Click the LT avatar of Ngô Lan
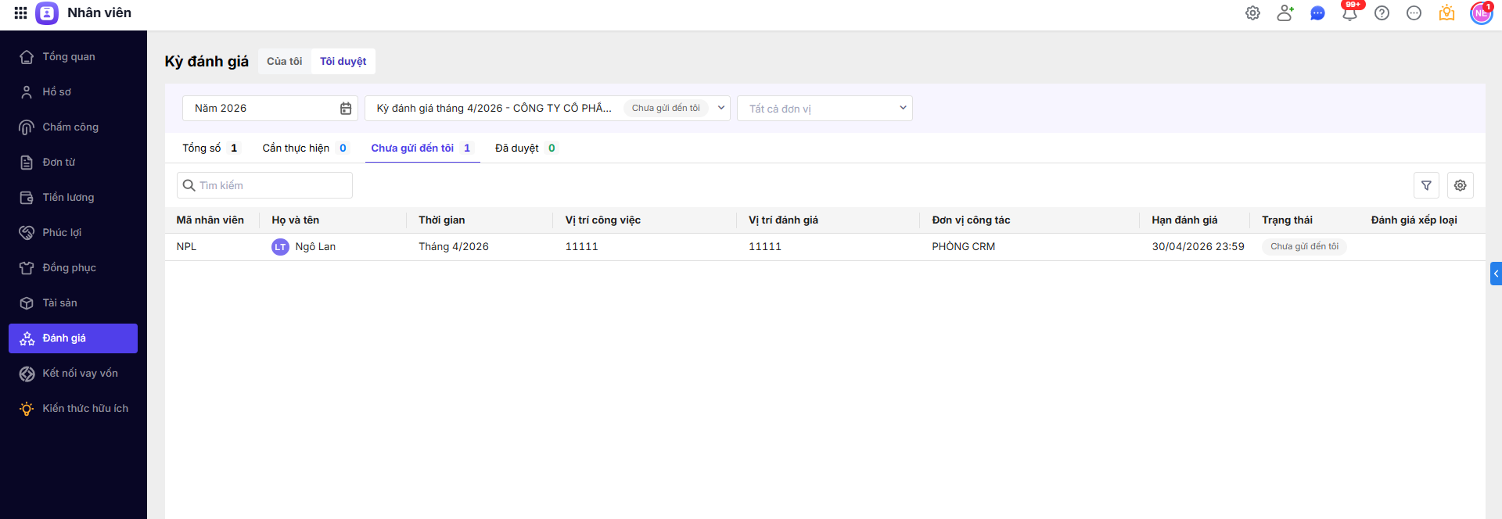Viewport: 1502px width, 519px height. pyautogui.click(x=280, y=247)
